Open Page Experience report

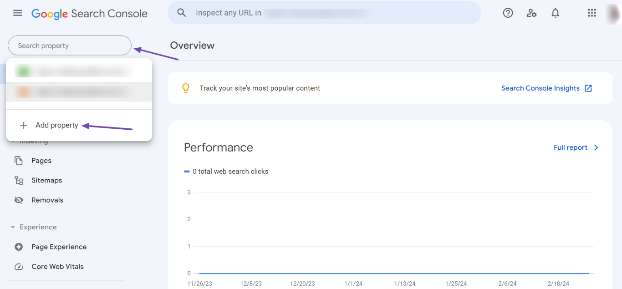click(x=59, y=247)
